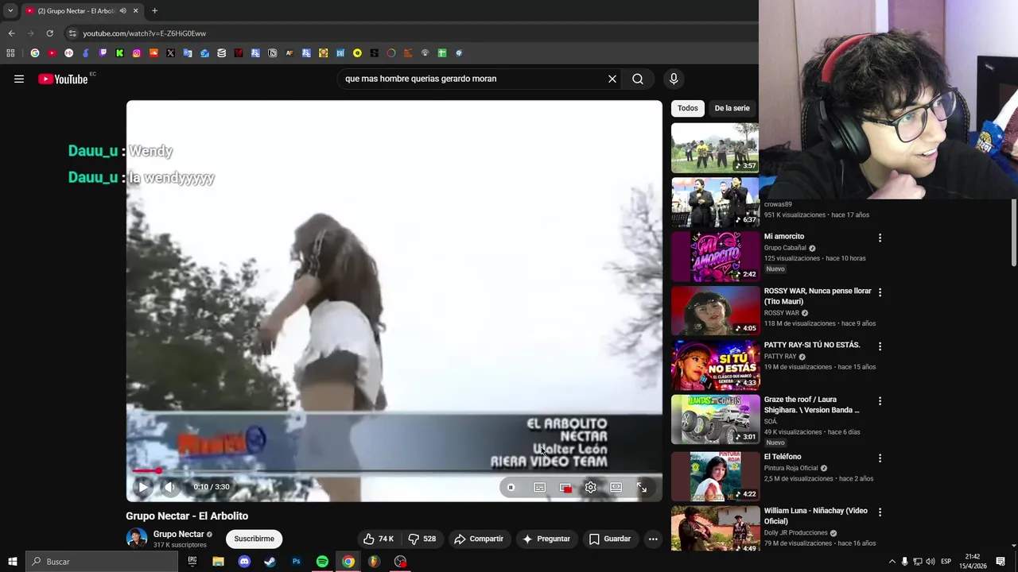The height and width of the screenshot is (572, 1018).
Task: Open Spotify from the taskbar
Action: click(x=322, y=562)
